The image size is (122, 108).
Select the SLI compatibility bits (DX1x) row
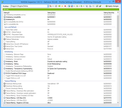60,22
